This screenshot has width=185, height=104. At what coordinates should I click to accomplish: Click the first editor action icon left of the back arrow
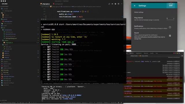point(109,4)
